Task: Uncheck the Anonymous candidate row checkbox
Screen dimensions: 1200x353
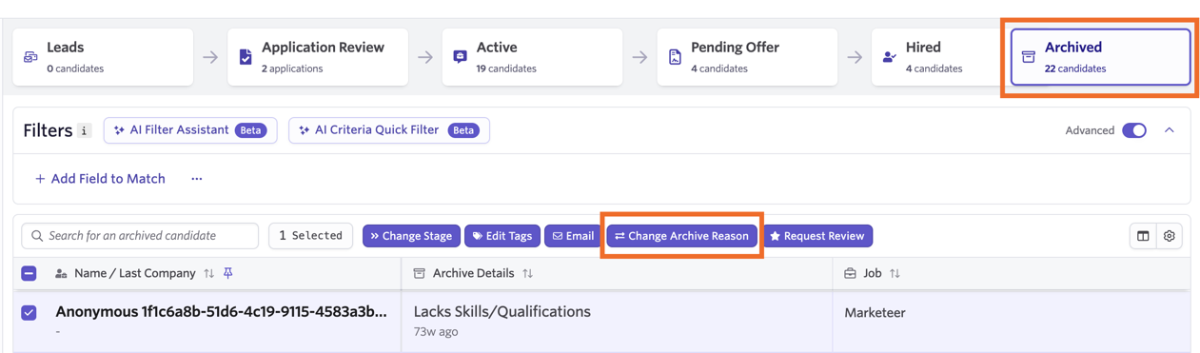Action: 30,312
